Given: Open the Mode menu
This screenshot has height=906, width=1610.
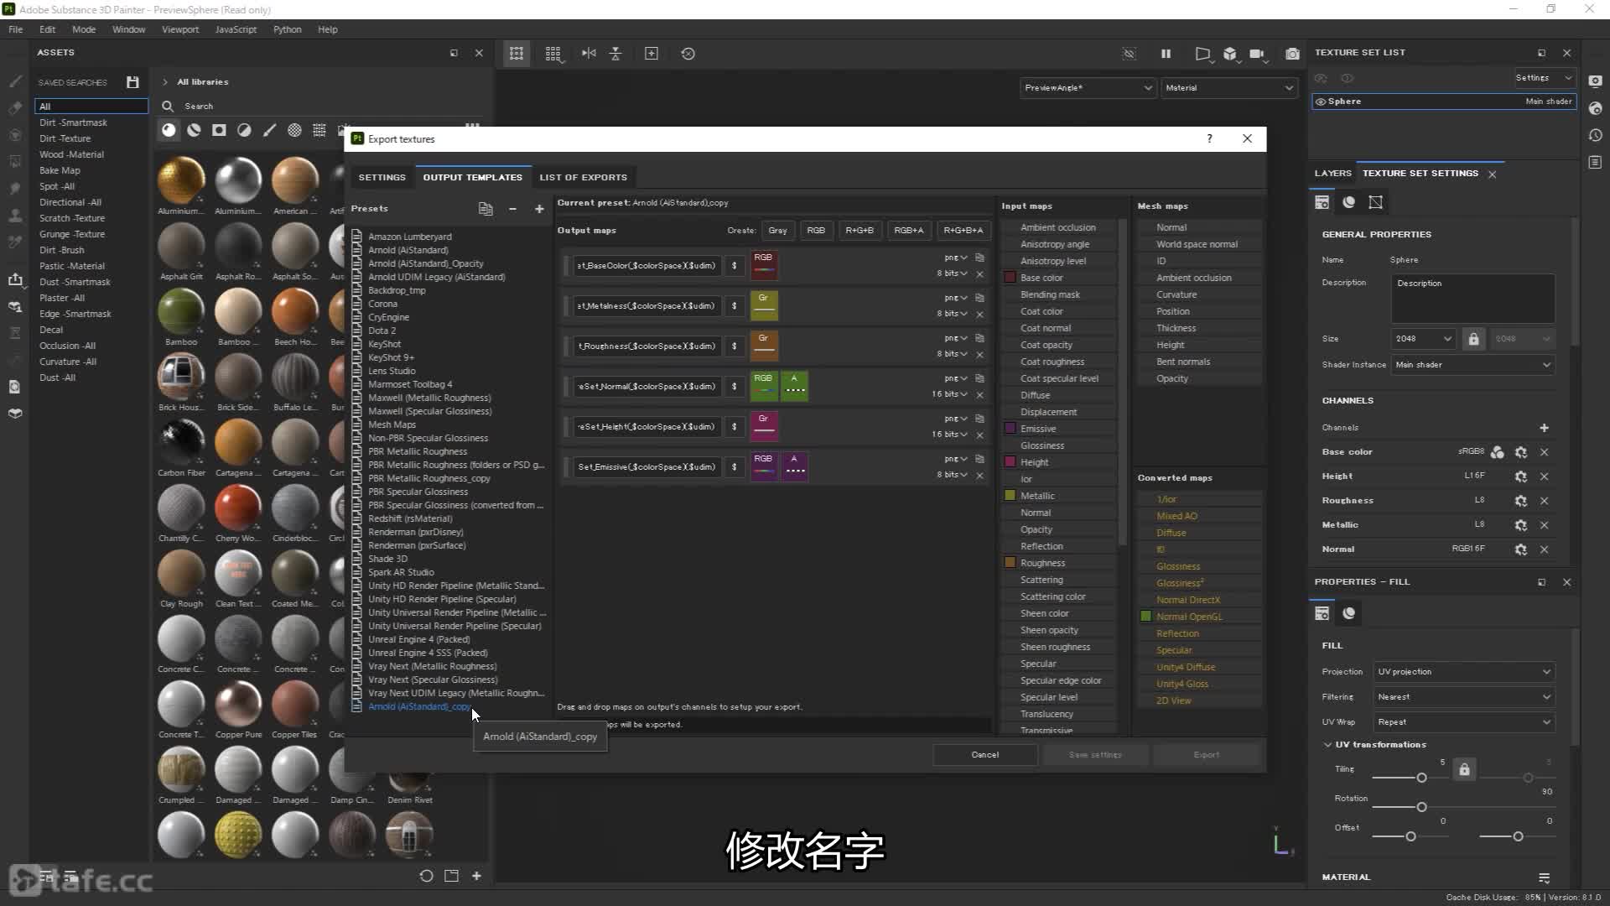Looking at the screenshot, I should point(84,29).
